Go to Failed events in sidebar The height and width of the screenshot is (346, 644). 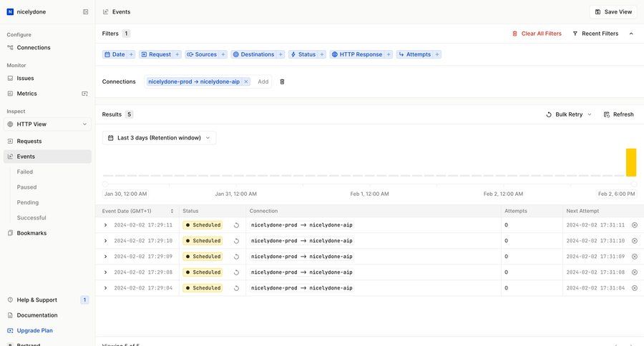click(x=25, y=172)
